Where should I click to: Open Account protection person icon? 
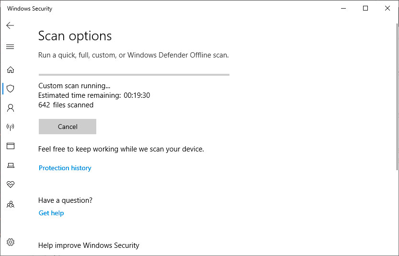10,108
